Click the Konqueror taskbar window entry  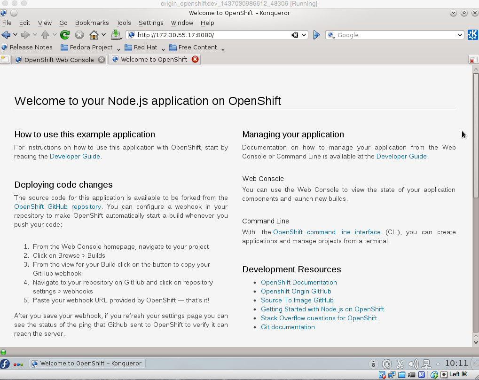click(87, 364)
